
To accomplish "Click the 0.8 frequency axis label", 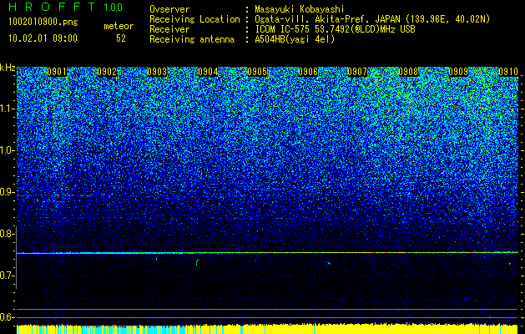I will (x=7, y=234).
